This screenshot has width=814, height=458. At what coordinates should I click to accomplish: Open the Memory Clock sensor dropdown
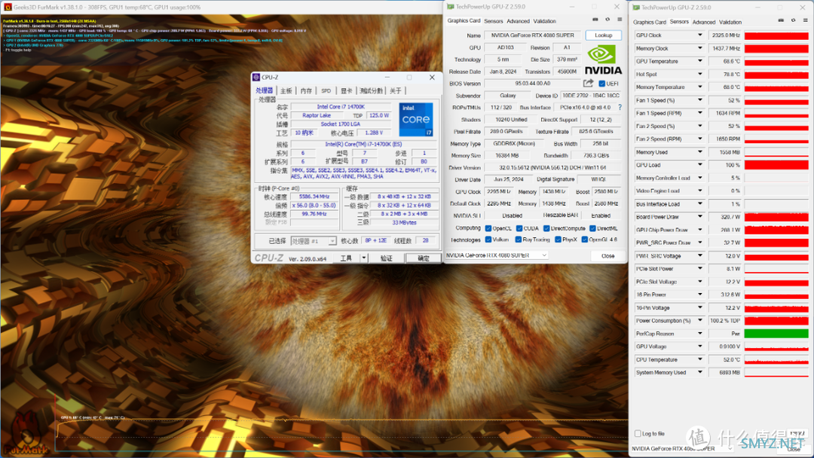699,48
